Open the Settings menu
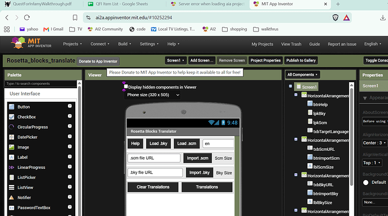 click(149, 44)
